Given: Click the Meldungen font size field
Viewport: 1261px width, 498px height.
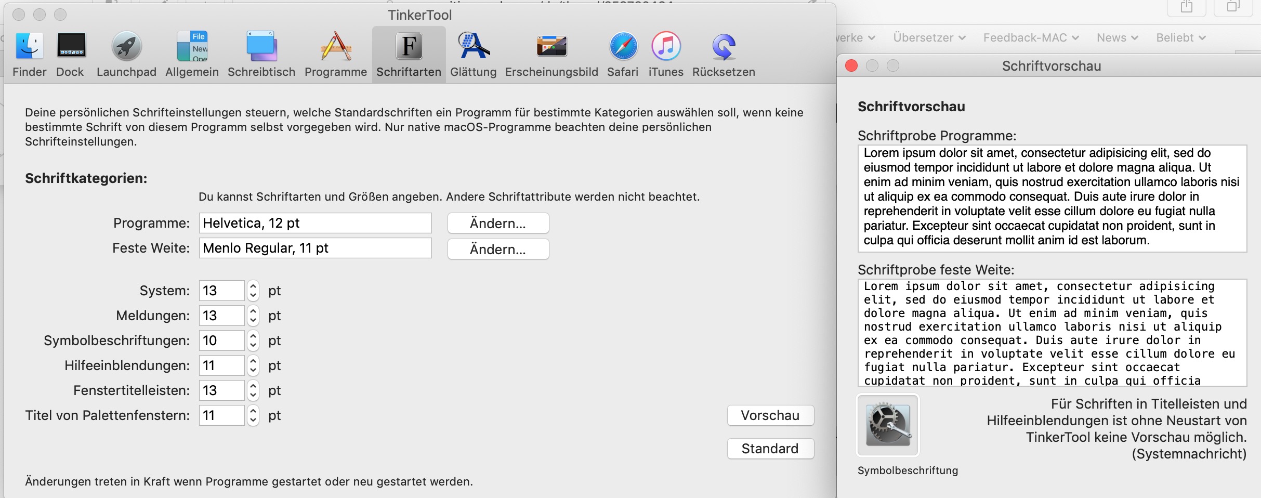Looking at the screenshot, I should point(221,316).
